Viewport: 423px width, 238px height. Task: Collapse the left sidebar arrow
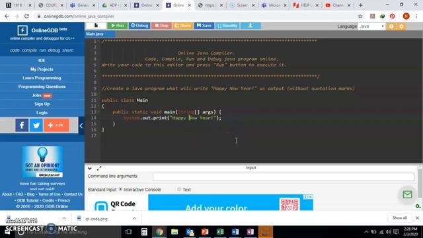pyautogui.click(x=81, y=126)
